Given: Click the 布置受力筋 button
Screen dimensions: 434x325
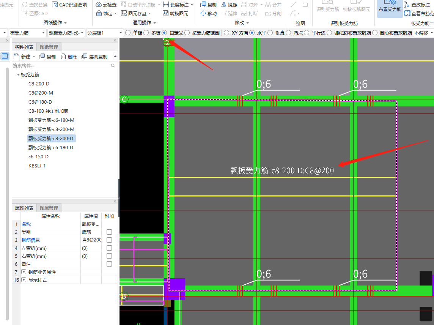Looking at the screenshot, I should click(x=390, y=8).
